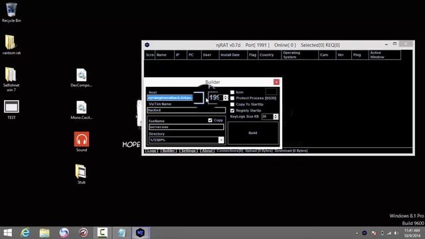
Task: Open the Directory %TEMP% dropdown arrow
Action: point(221,140)
